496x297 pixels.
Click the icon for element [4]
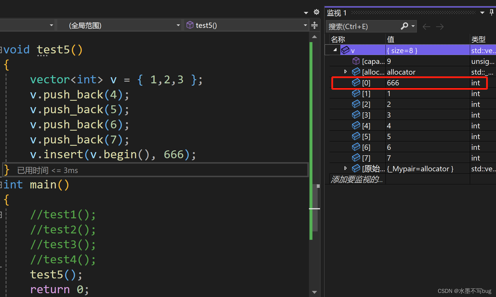pos(356,125)
